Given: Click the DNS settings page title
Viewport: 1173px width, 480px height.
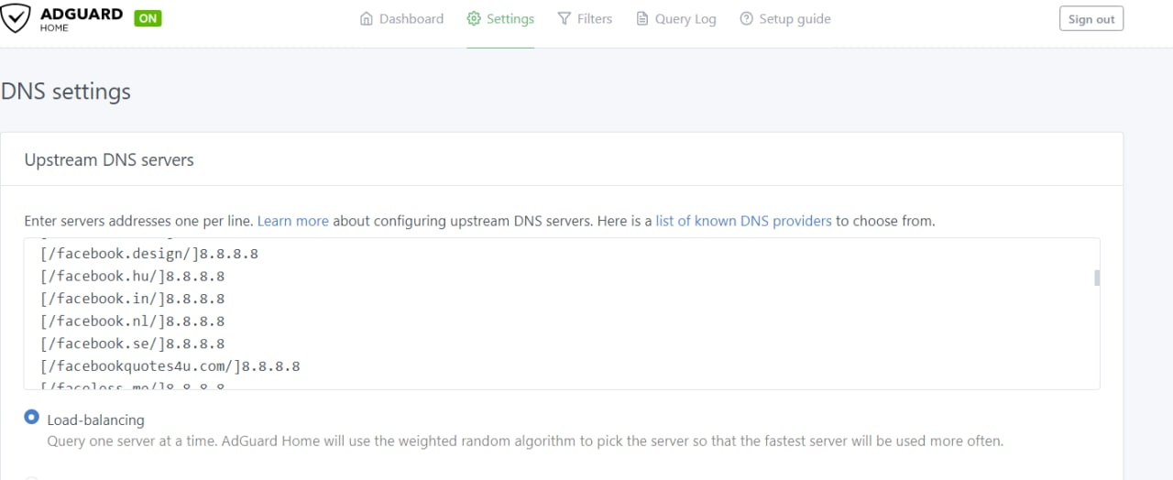Looking at the screenshot, I should [x=66, y=92].
